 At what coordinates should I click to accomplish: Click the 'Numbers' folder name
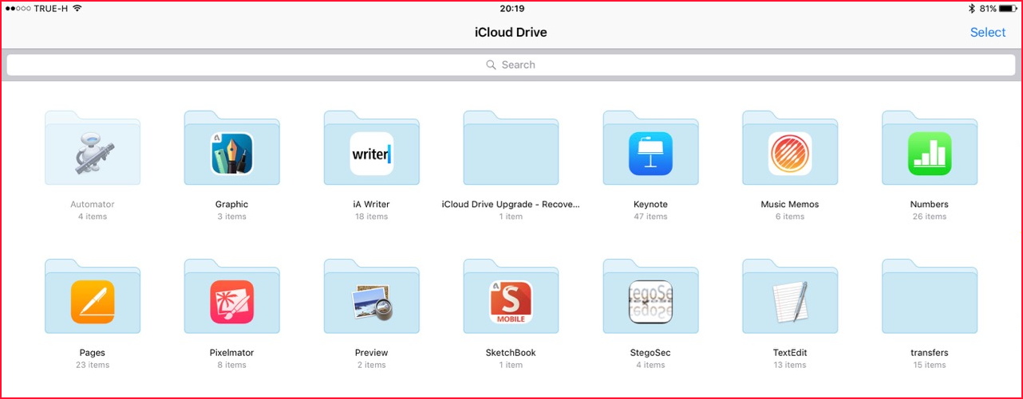[930, 205]
